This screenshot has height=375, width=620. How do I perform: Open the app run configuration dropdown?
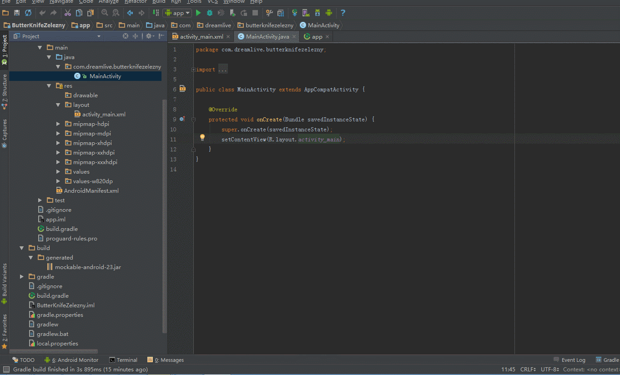click(x=177, y=13)
